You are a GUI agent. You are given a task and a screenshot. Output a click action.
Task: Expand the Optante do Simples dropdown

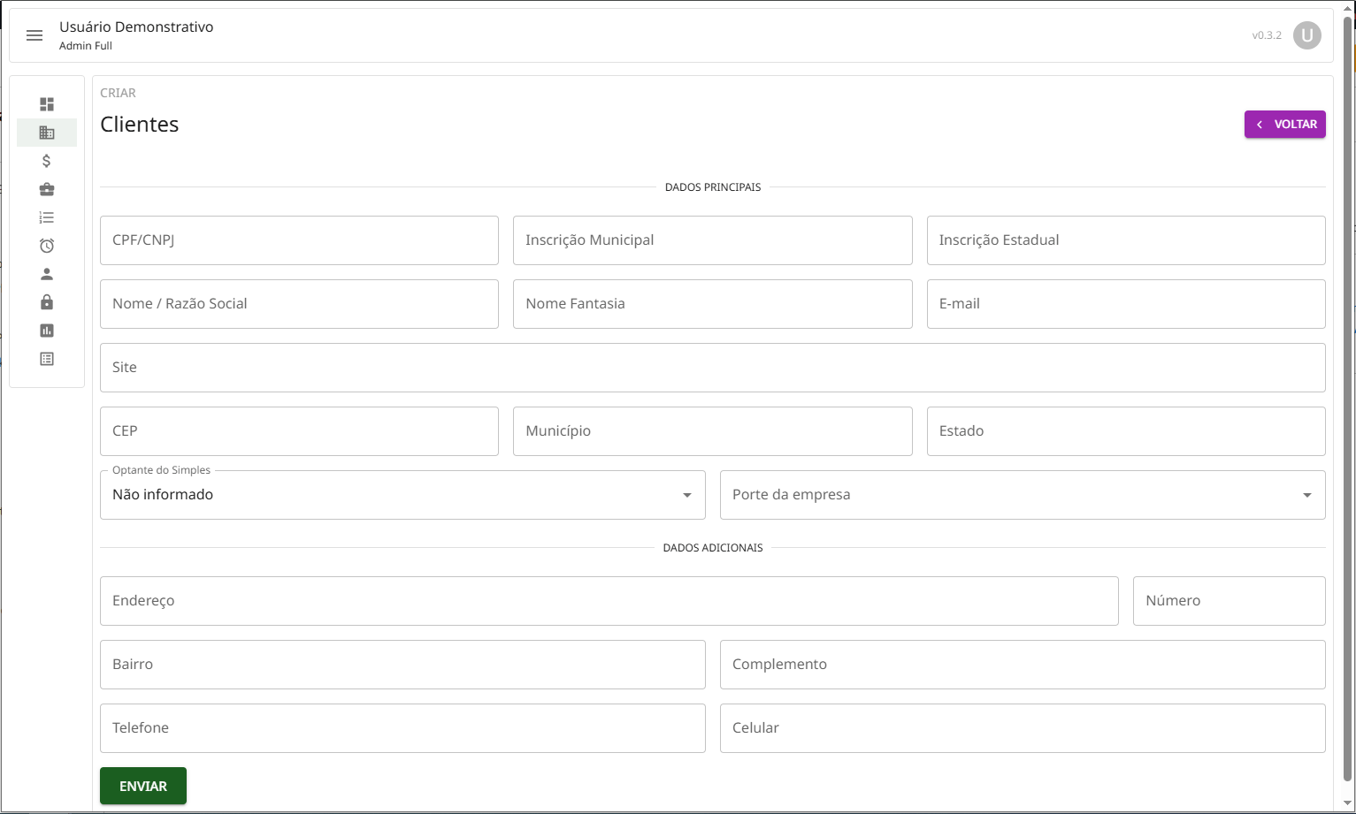point(402,495)
